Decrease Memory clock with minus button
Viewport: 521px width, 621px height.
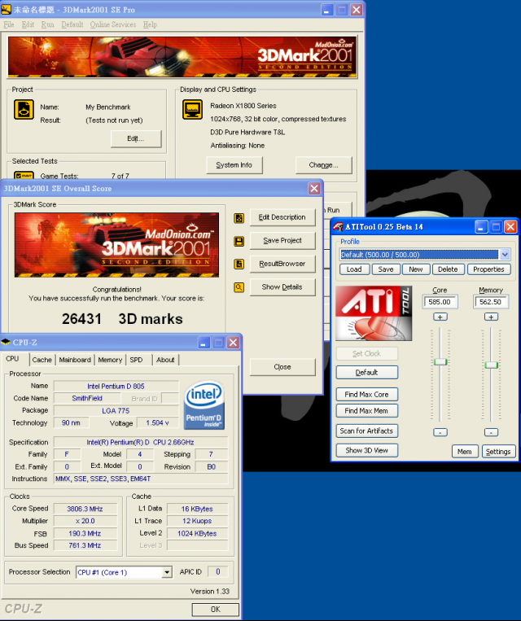(491, 432)
